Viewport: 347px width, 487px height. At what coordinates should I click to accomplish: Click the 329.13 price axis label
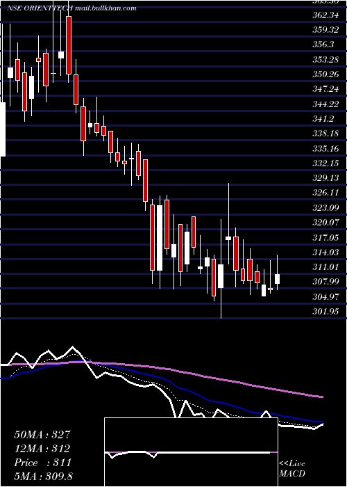pos(325,178)
